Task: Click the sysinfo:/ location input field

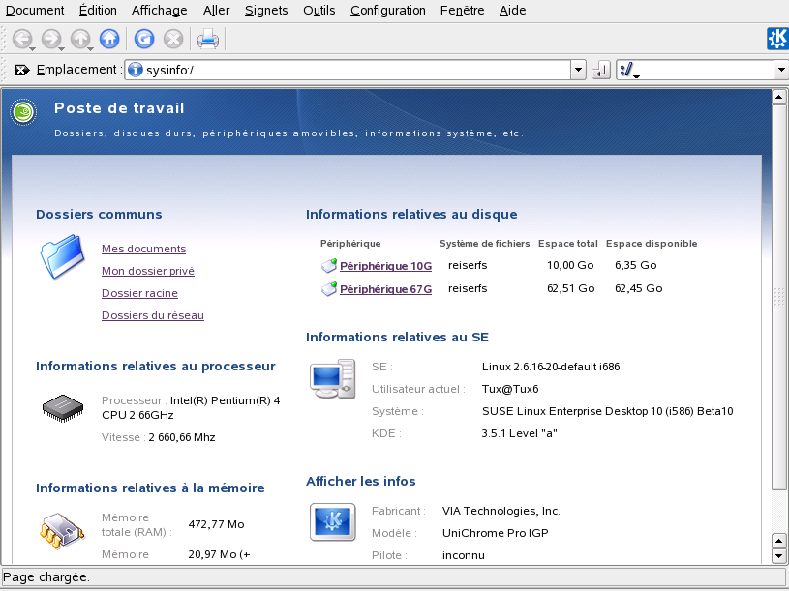Action: (355, 70)
